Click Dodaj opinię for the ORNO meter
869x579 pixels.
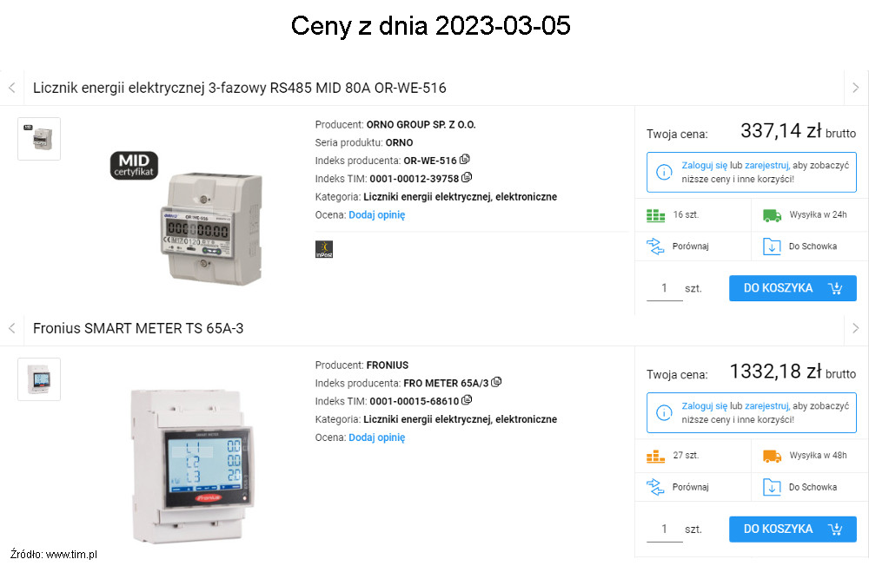pyautogui.click(x=377, y=214)
